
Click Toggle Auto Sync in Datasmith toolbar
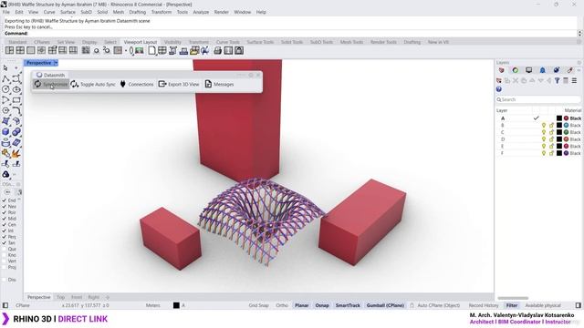pyautogui.click(x=93, y=85)
